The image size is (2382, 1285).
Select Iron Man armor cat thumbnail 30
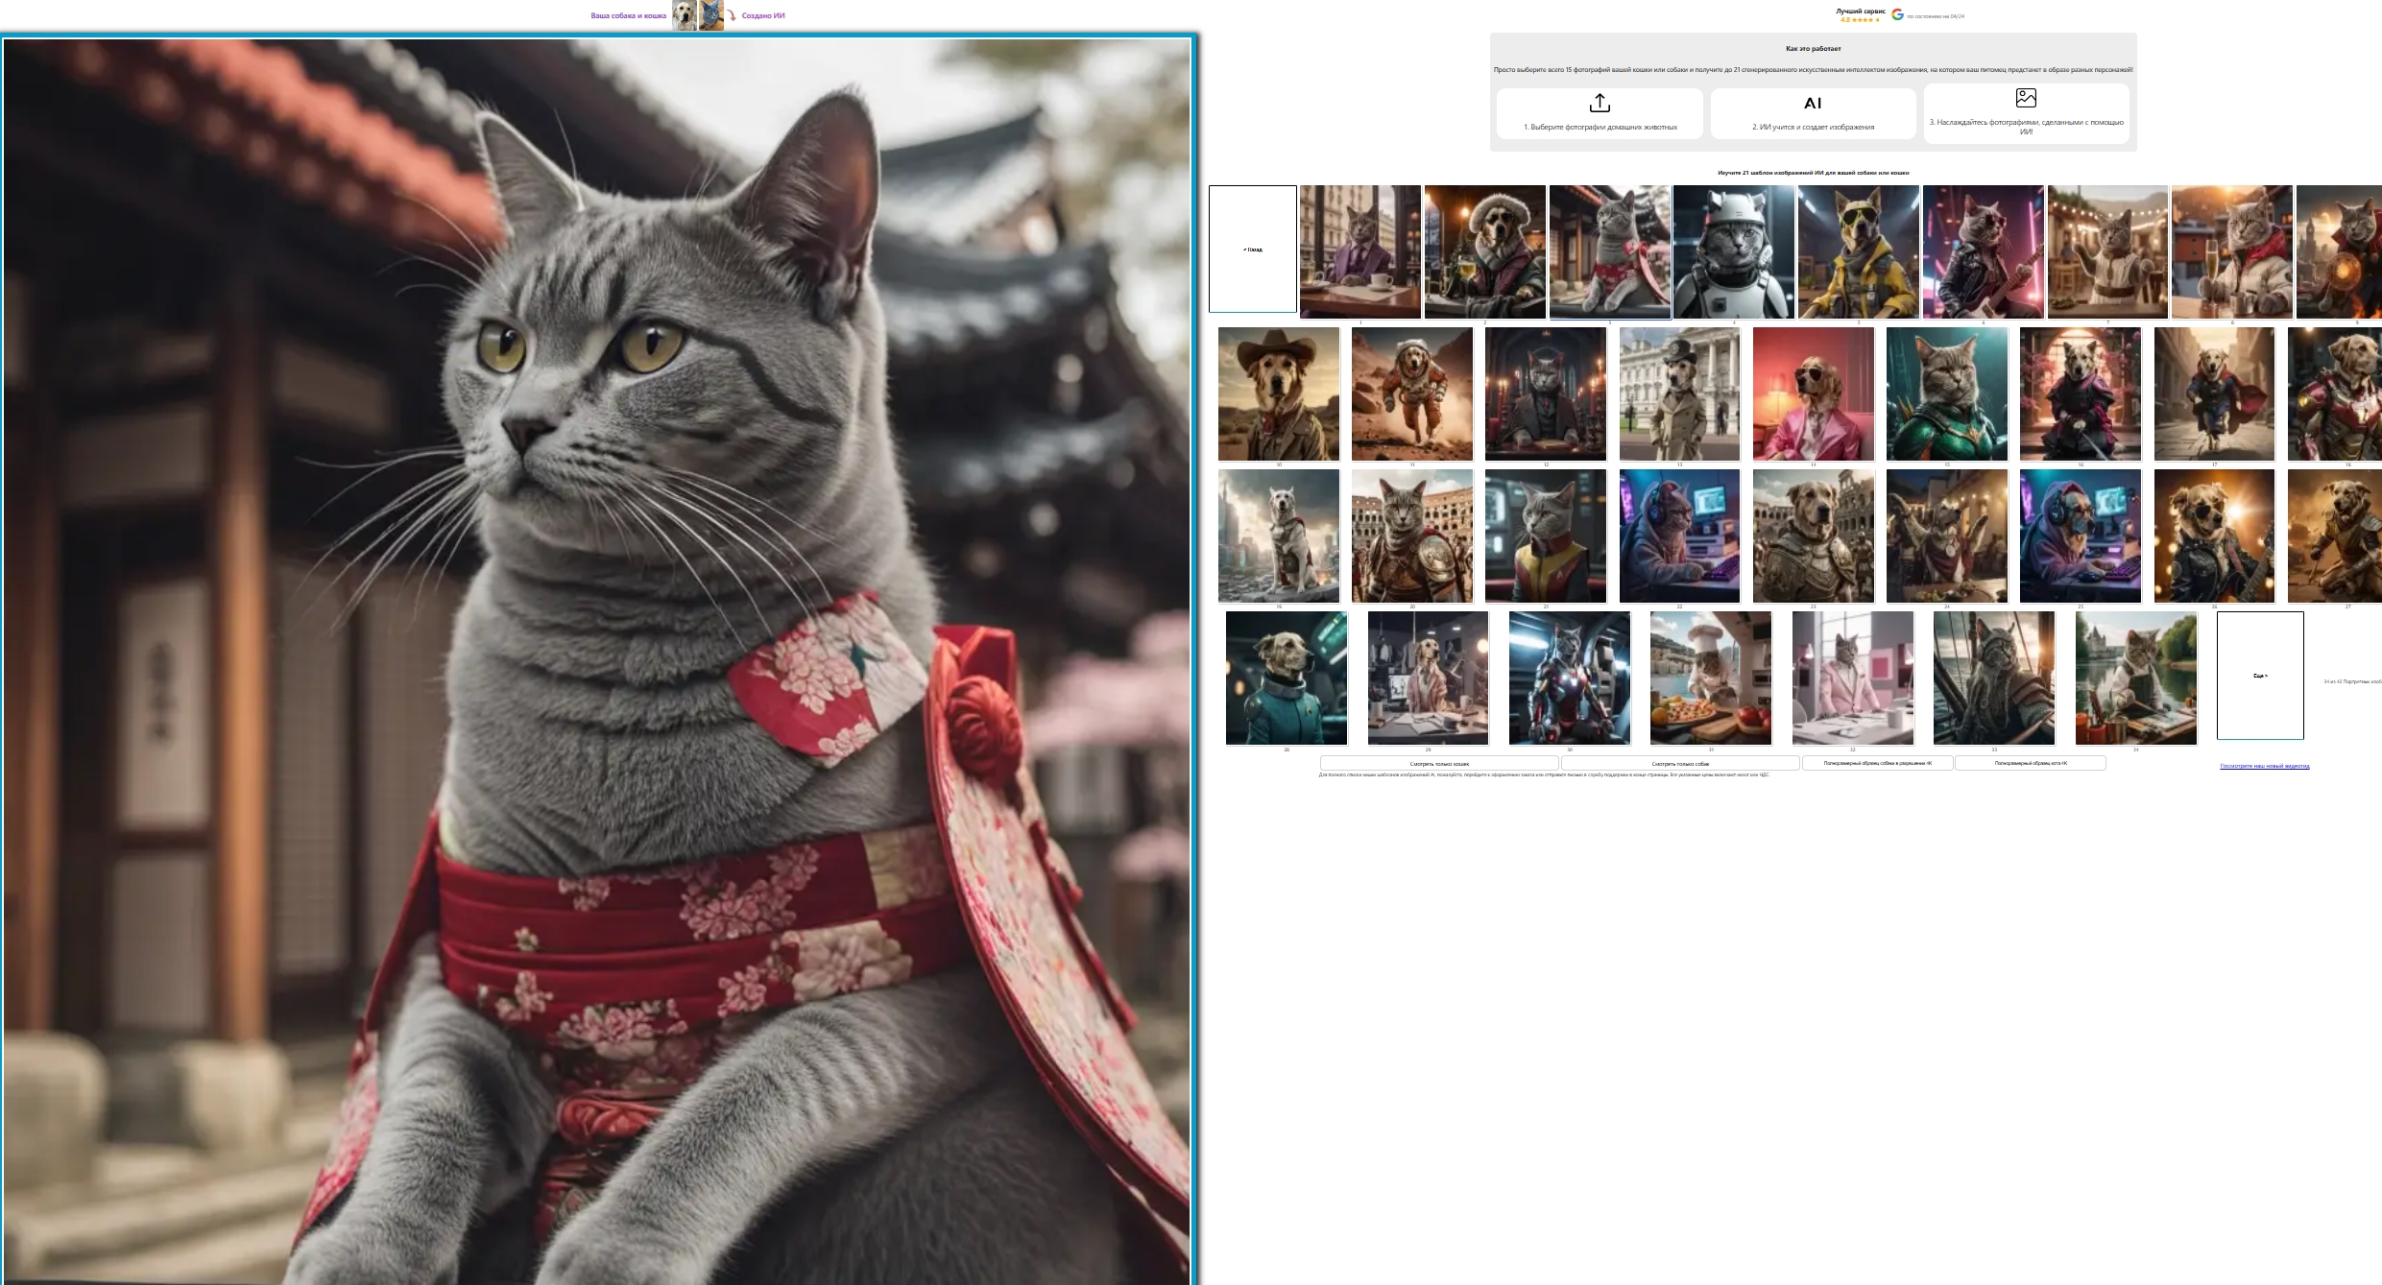1570,678
